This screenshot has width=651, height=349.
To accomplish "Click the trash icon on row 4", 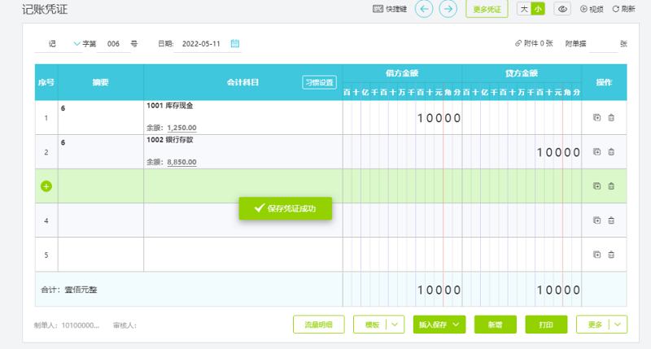I will click(x=611, y=220).
